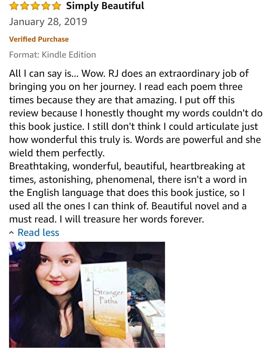Click the January 28, 2019 review date

(x=48, y=22)
